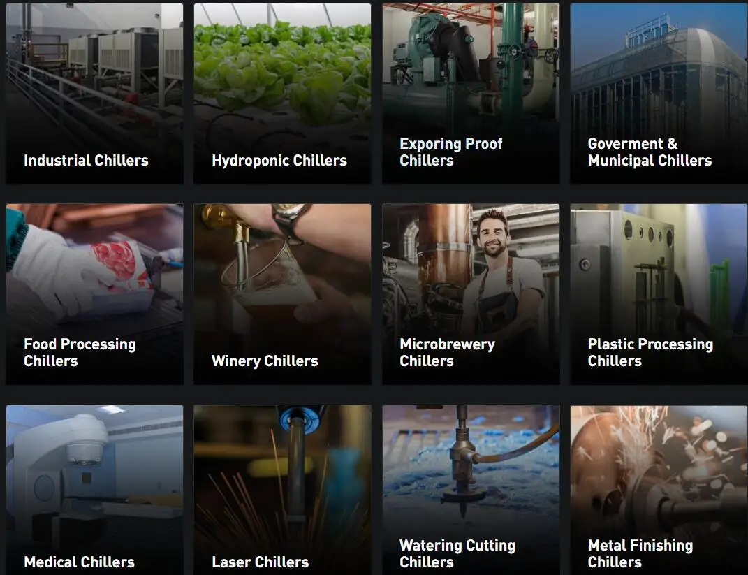Click the Goverment & Municipal Chillers tile
Screen dimensions: 748x575
click(659, 94)
